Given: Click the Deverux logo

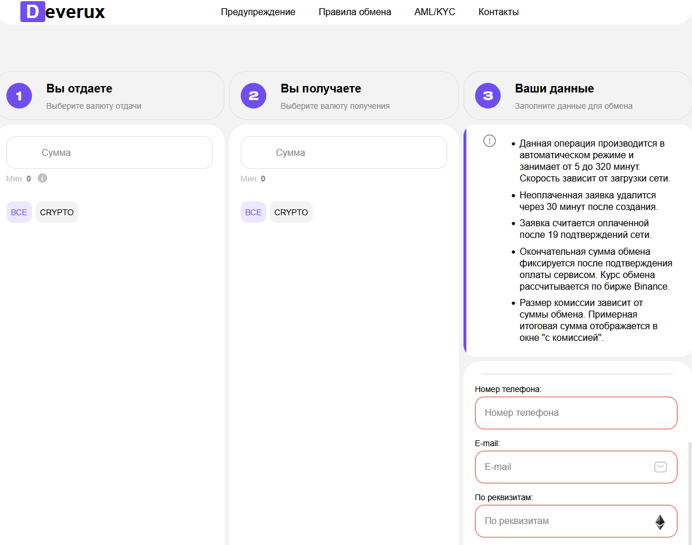Looking at the screenshot, I should [x=63, y=12].
